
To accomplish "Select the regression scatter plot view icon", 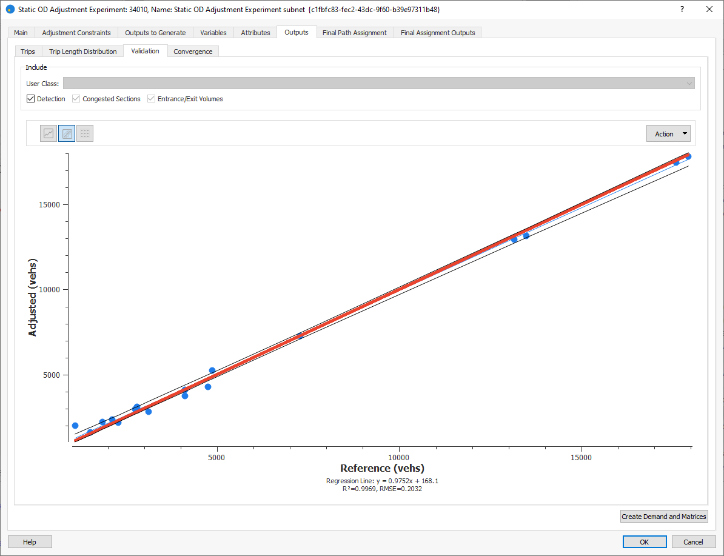I will pyautogui.click(x=67, y=133).
